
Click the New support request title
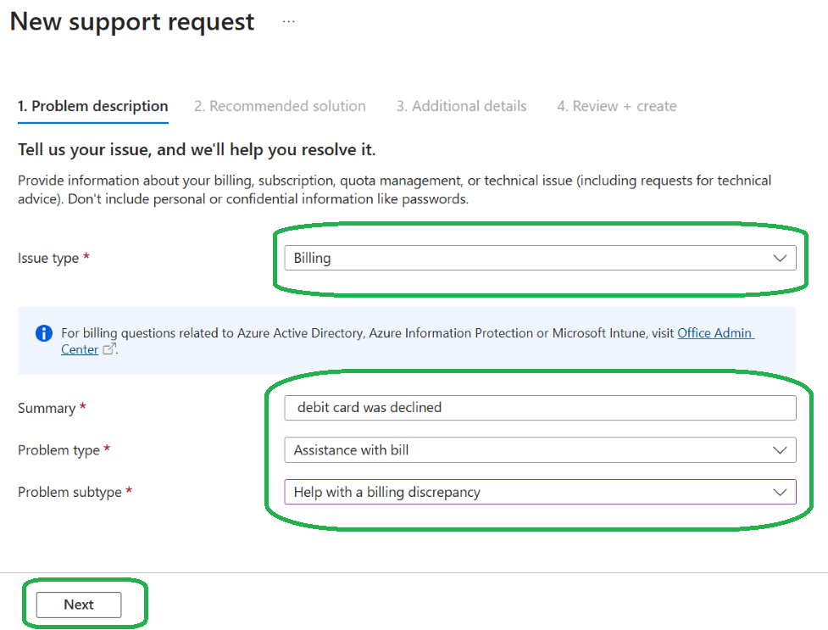click(132, 22)
